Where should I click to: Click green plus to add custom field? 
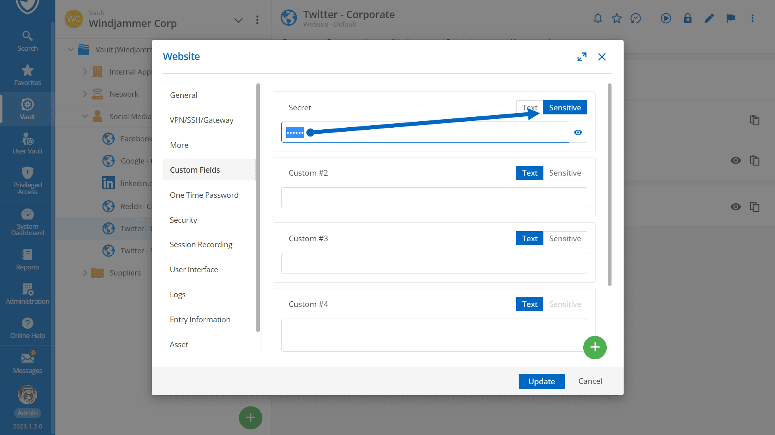click(x=595, y=347)
